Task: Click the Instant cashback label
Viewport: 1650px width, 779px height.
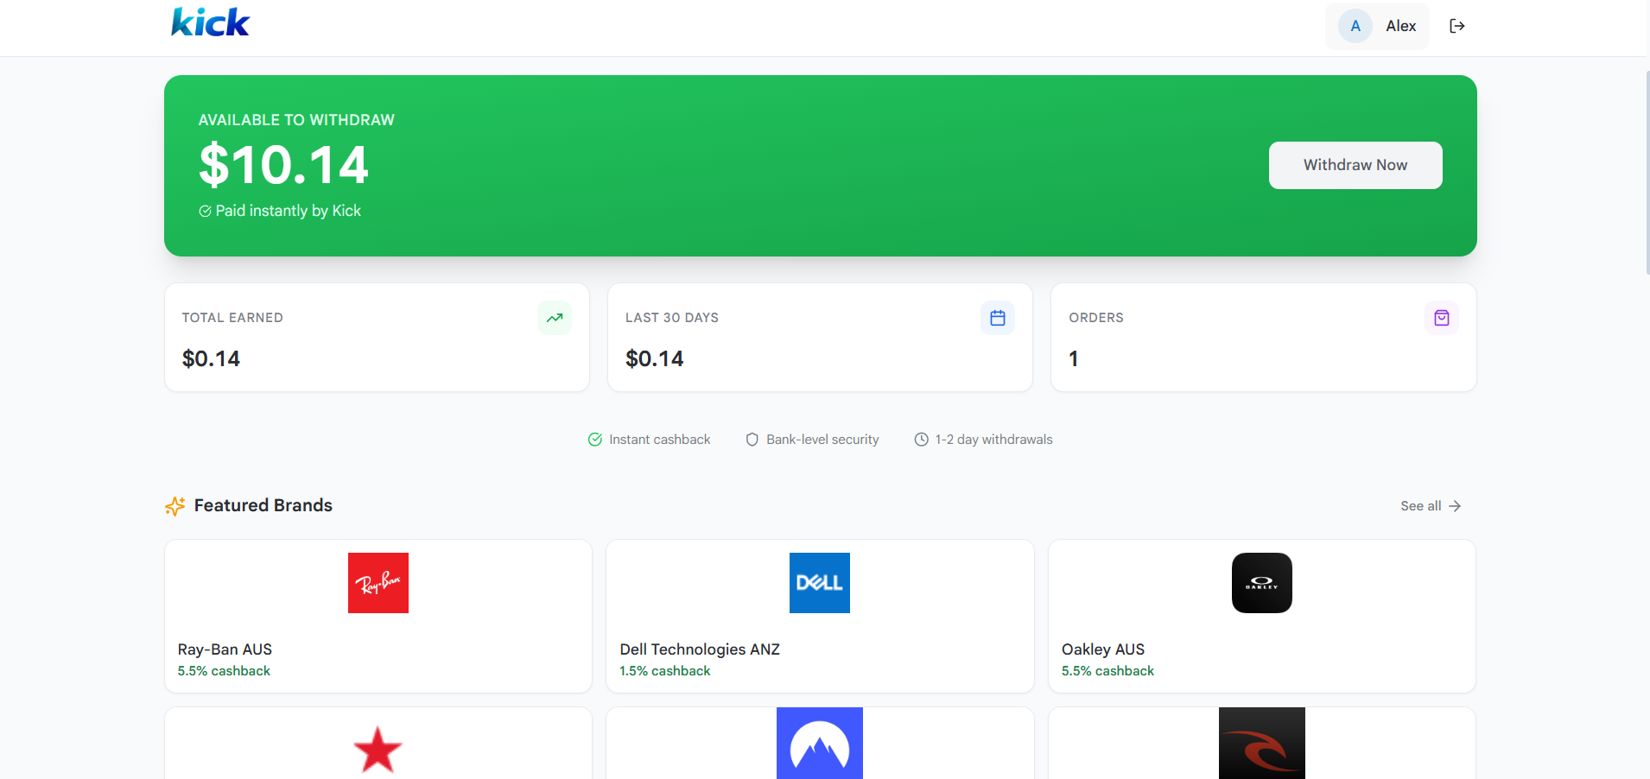Action: point(660,440)
